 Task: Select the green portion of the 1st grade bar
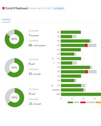pos(71,85)
